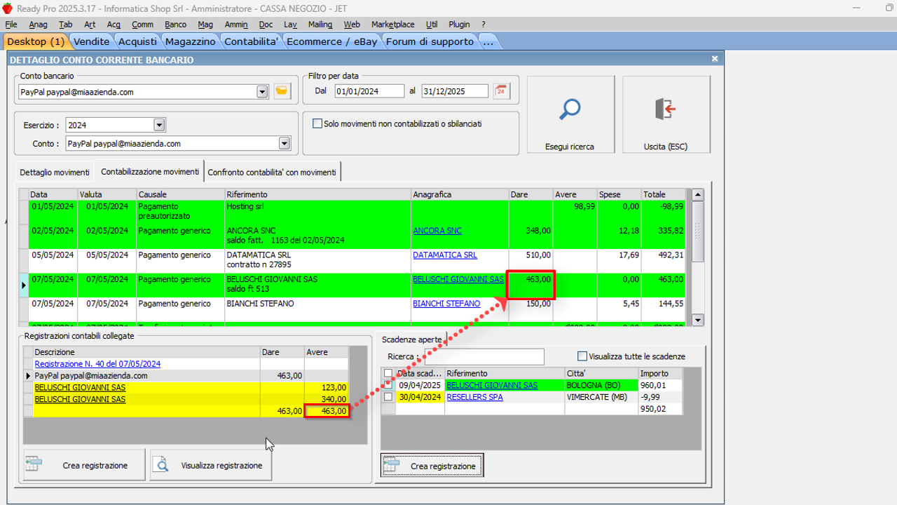Go to Forum di supporto tab
The width and height of the screenshot is (897, 505).
coord(430,41)
